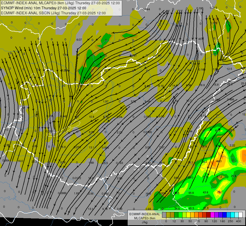Select the map value 0.954

6,160
